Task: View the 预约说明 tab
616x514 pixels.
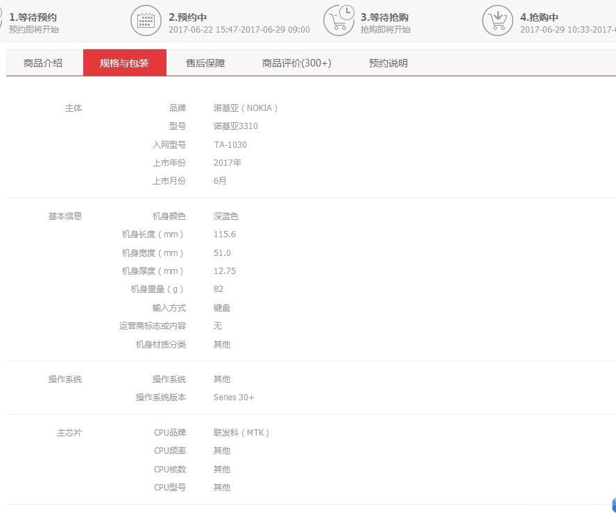Action: pyautogui.click(x=388, y=63)
